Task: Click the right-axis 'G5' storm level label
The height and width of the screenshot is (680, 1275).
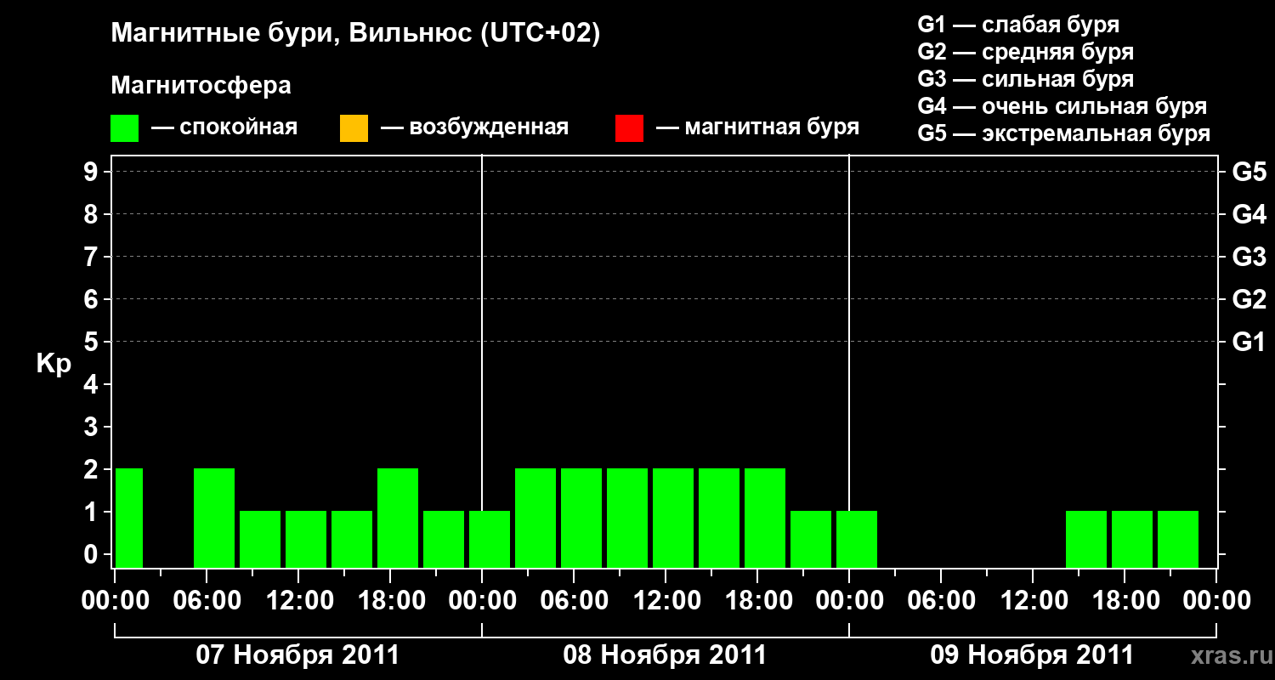Action: [x=1249, y=172]
